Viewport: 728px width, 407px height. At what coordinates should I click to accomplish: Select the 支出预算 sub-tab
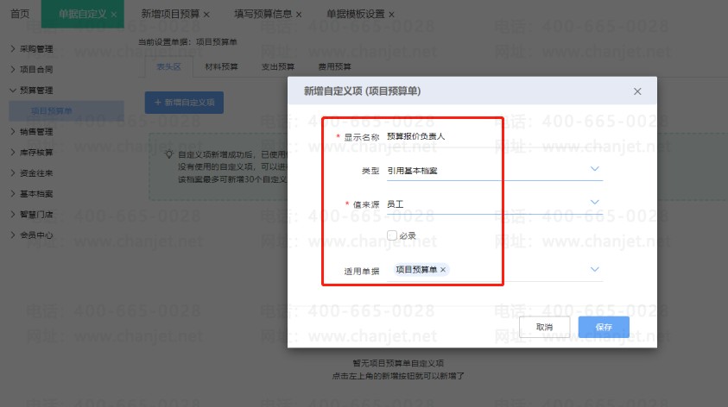click(278, 66)
